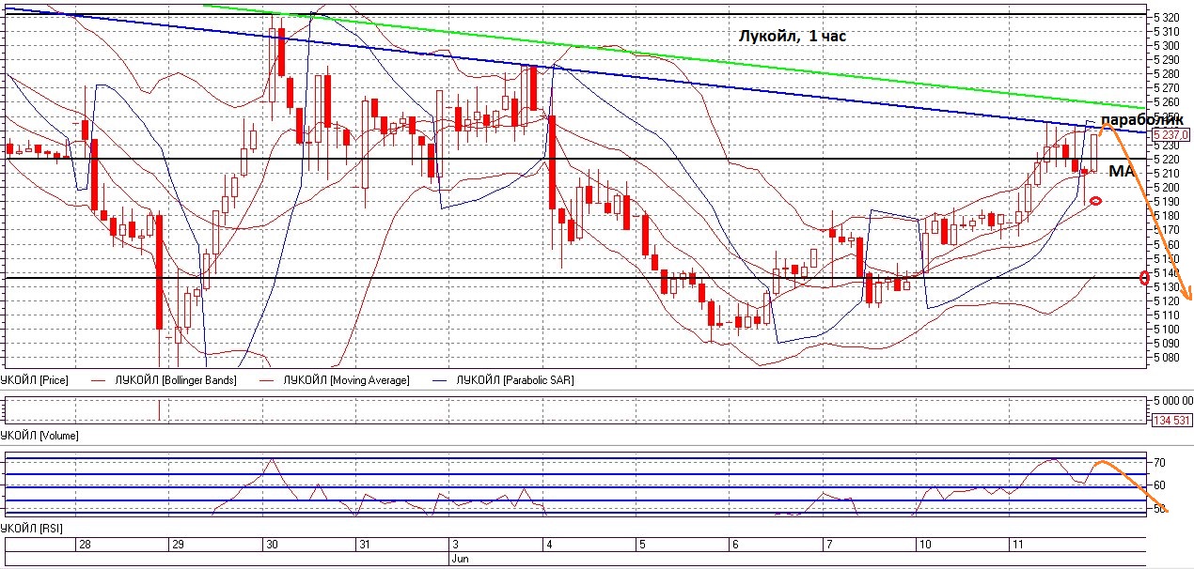Click the Jun month label

(x=460, y=558)
